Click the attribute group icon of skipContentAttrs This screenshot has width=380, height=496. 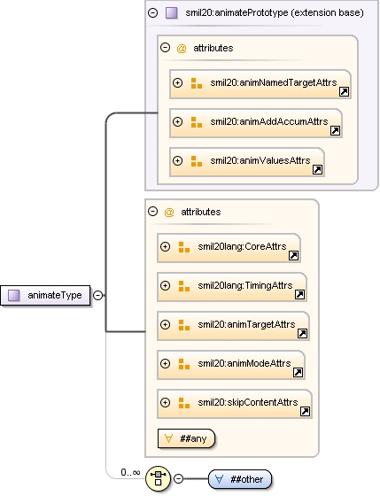point(184,403)
